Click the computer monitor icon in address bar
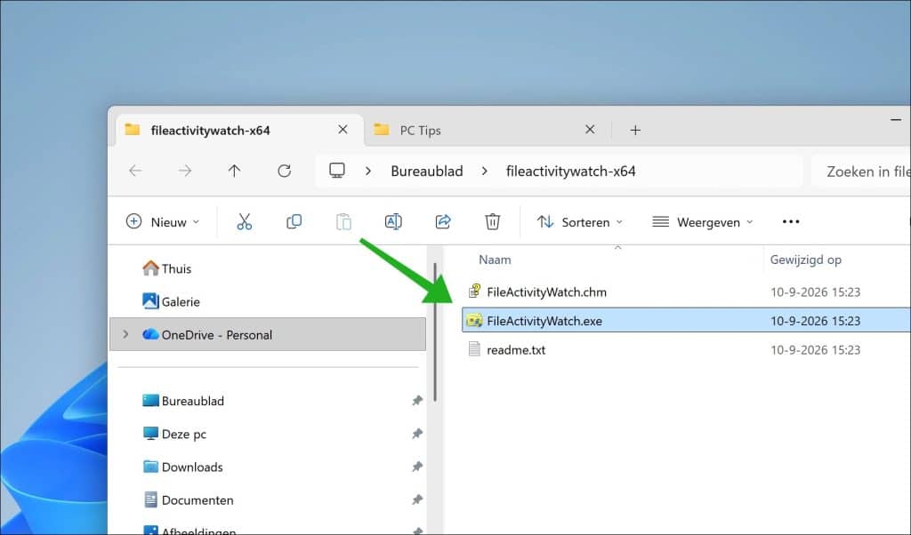This screenshot has width=911, height=535. point(337,171)
